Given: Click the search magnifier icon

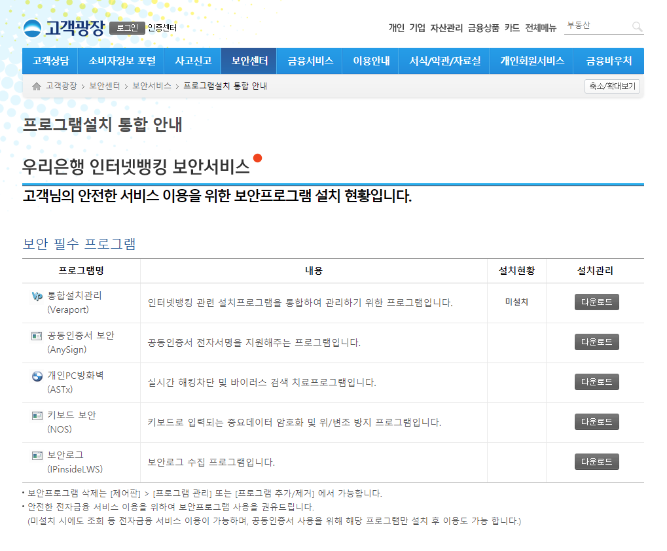Looking at the screenshot, I should (637, 27).
